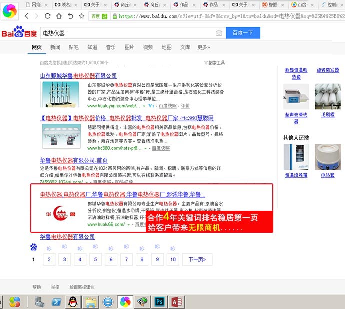Bookmark this page with the star icon
The image size is (345, 309).
(x=81, y=16)
